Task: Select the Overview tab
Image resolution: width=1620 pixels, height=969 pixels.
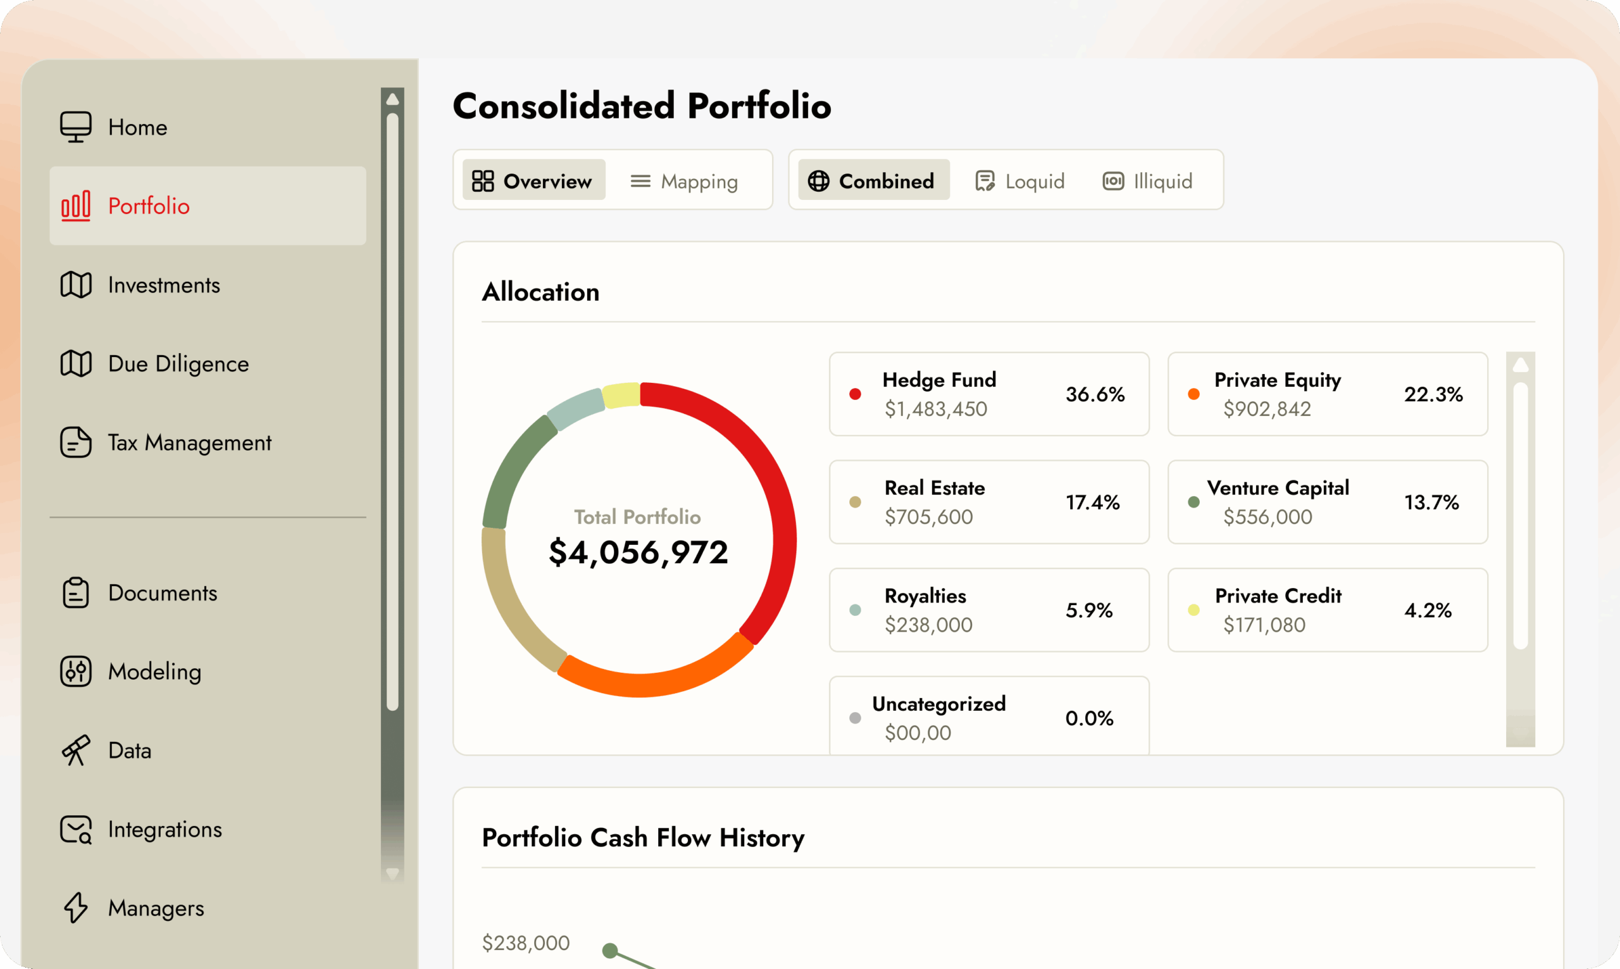Action: click(534, 180)
